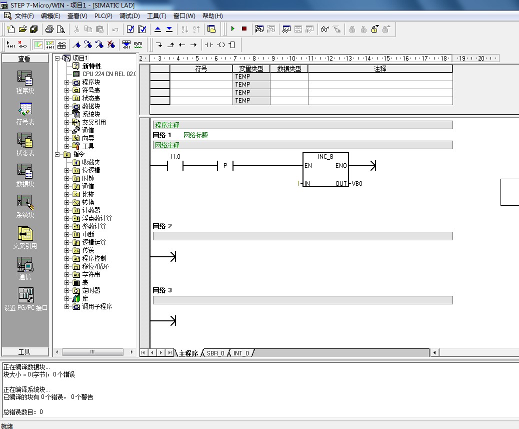Open the 调试(D) menu
The height and width of the screenshot is (429, 519).
click(x=129, y=16)
